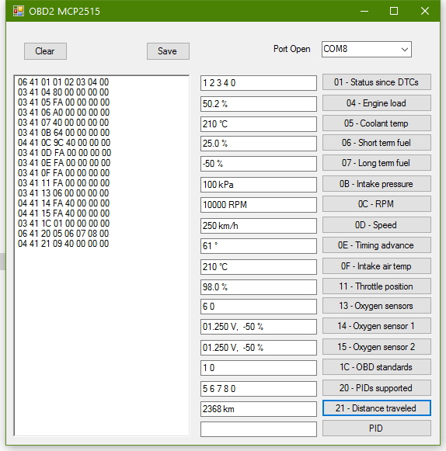Request 14 - Oxygen sensor 1

coord(376,326)
